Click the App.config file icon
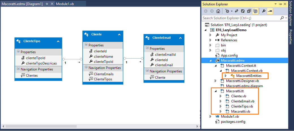The width and height of the screenshot is (294, 131). (217, 55)
